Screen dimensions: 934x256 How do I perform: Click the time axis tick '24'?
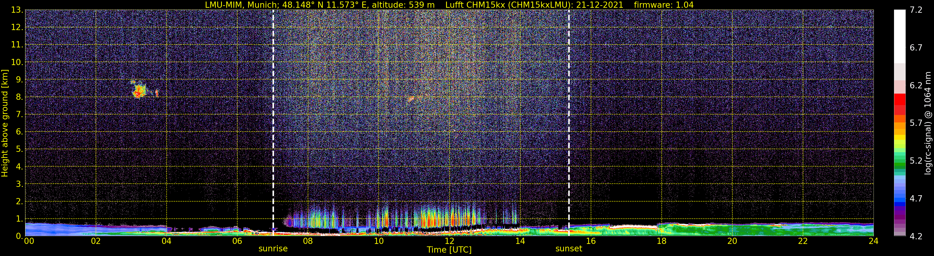pos(874,241)
